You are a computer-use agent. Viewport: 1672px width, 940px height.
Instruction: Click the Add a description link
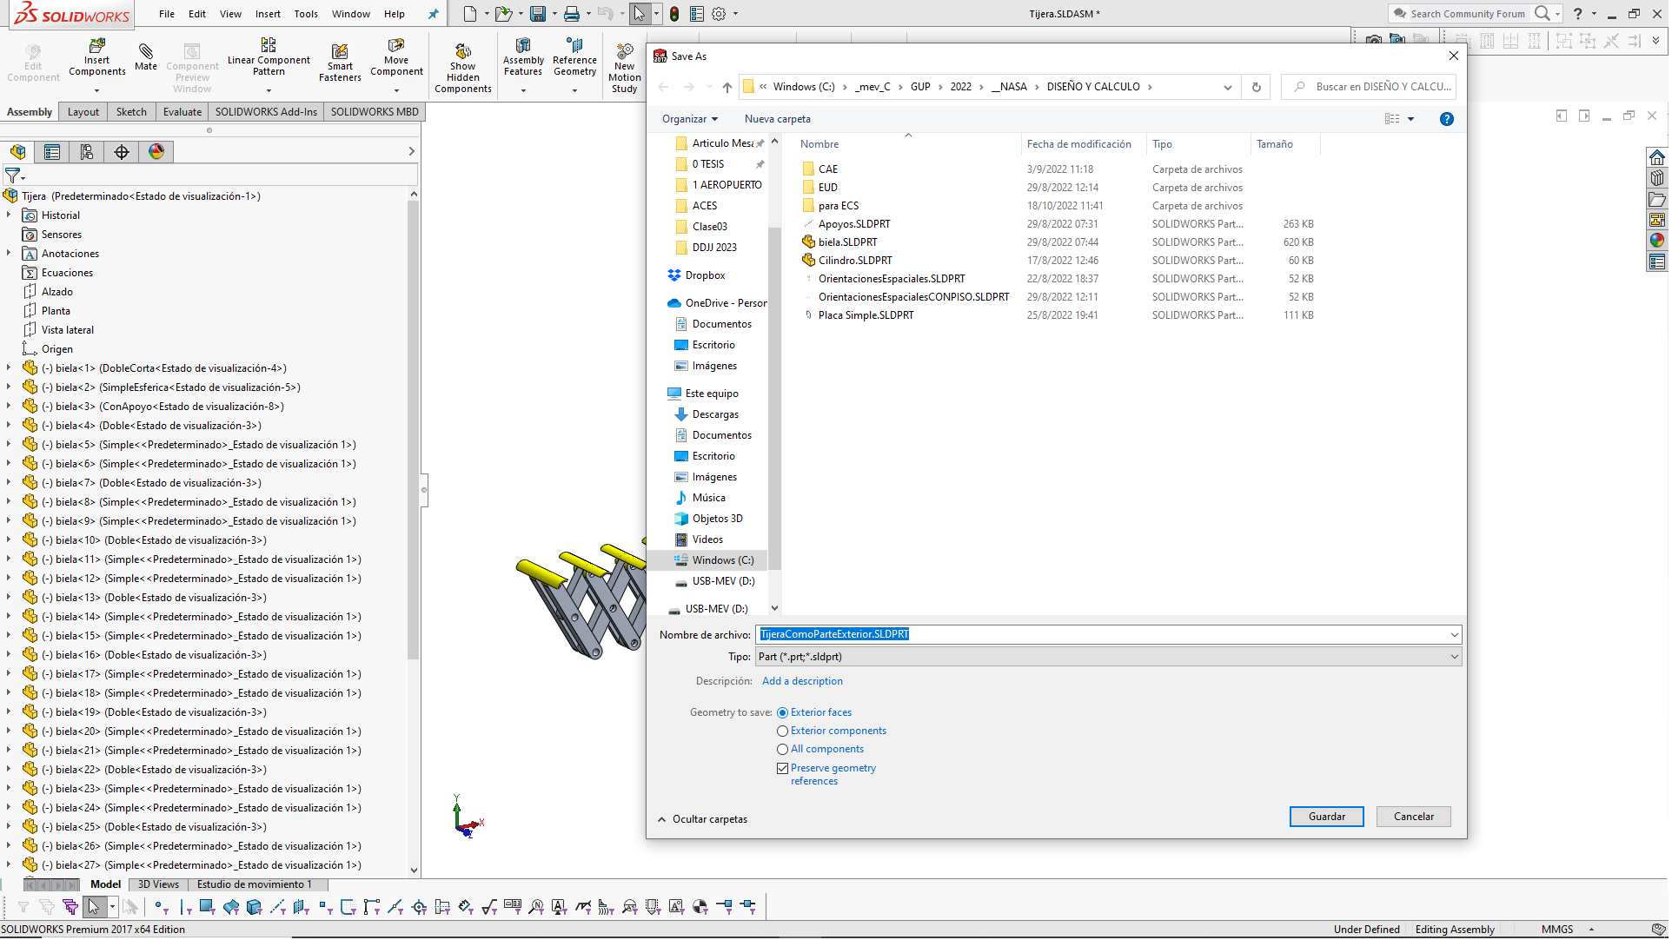802,682
